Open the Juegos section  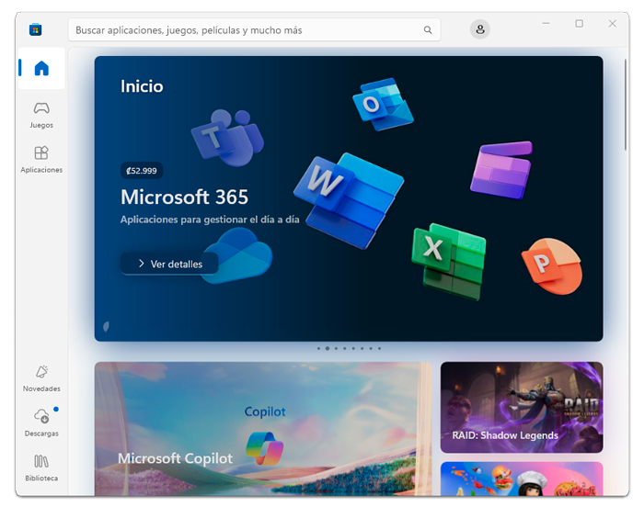(41, 115)
